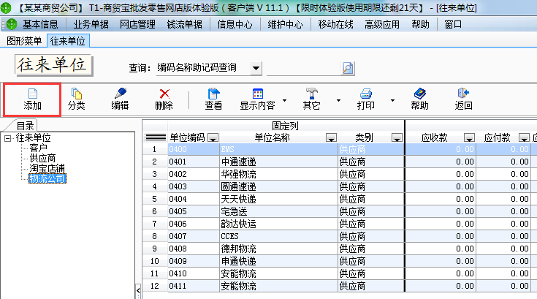537x299 pixels.
Task: Select the 华强物流 row
Action: [278, 174]
